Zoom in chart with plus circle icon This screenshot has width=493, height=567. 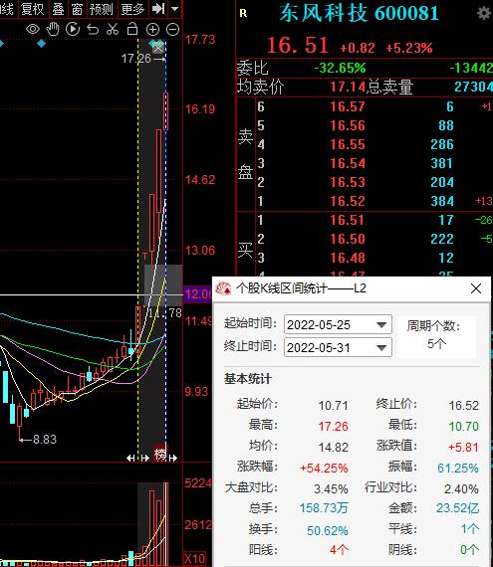pyautogui.click(x=152, y=29)
